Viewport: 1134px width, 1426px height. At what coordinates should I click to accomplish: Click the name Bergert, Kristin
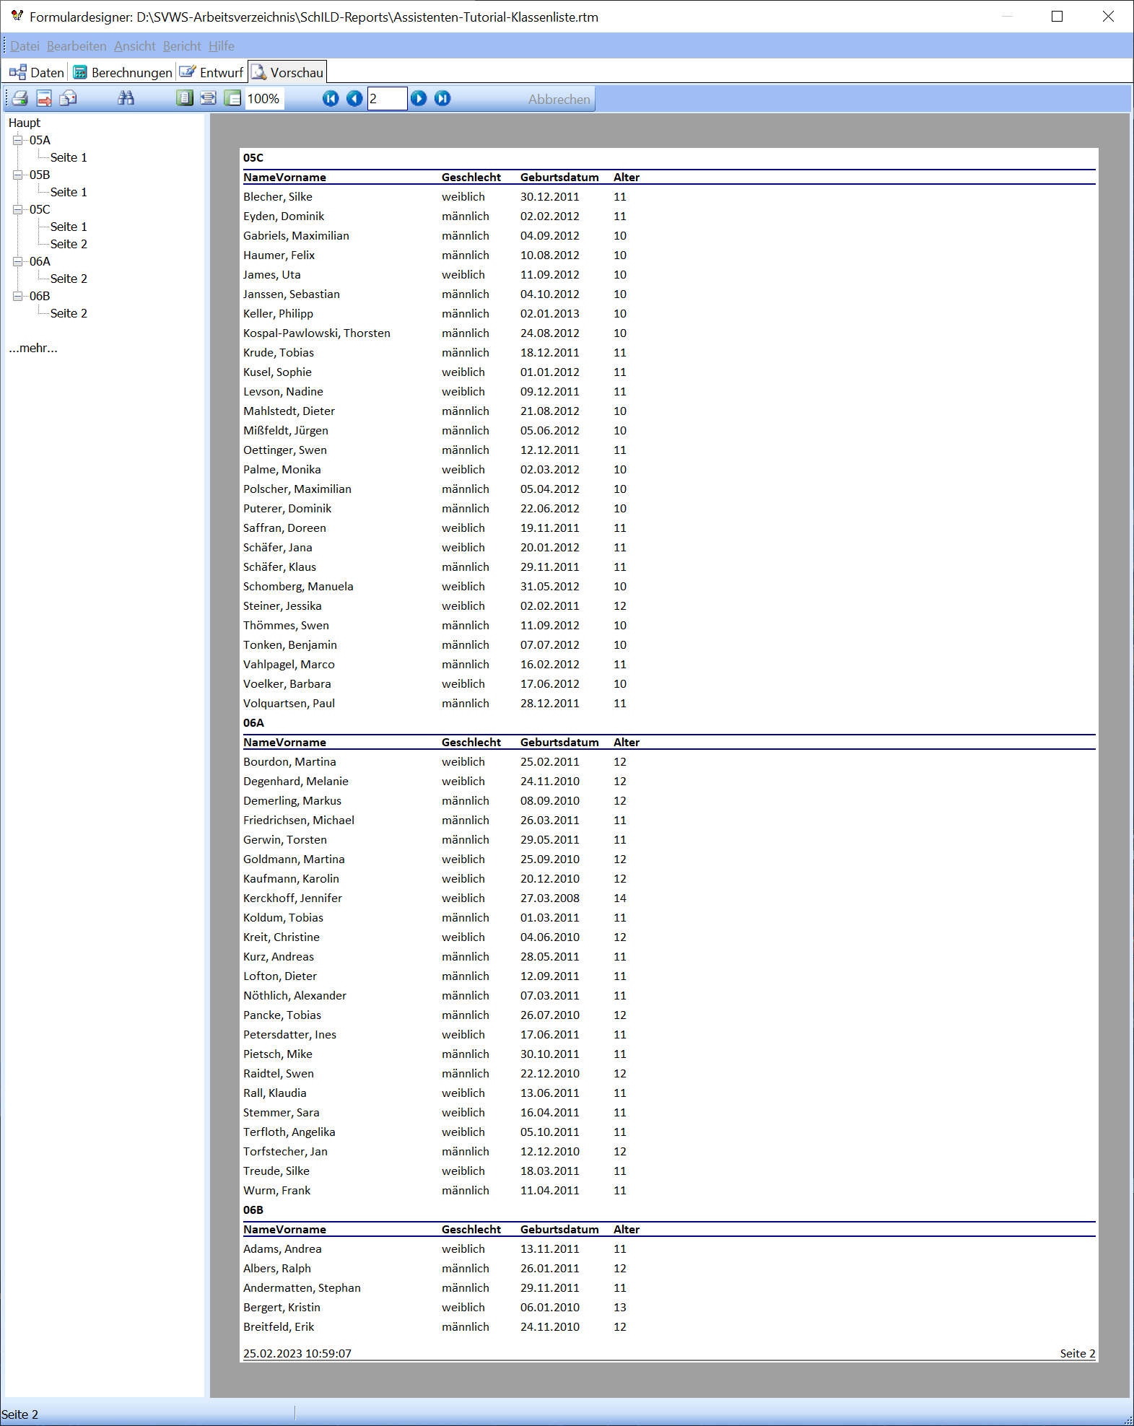click(282, 1307)
